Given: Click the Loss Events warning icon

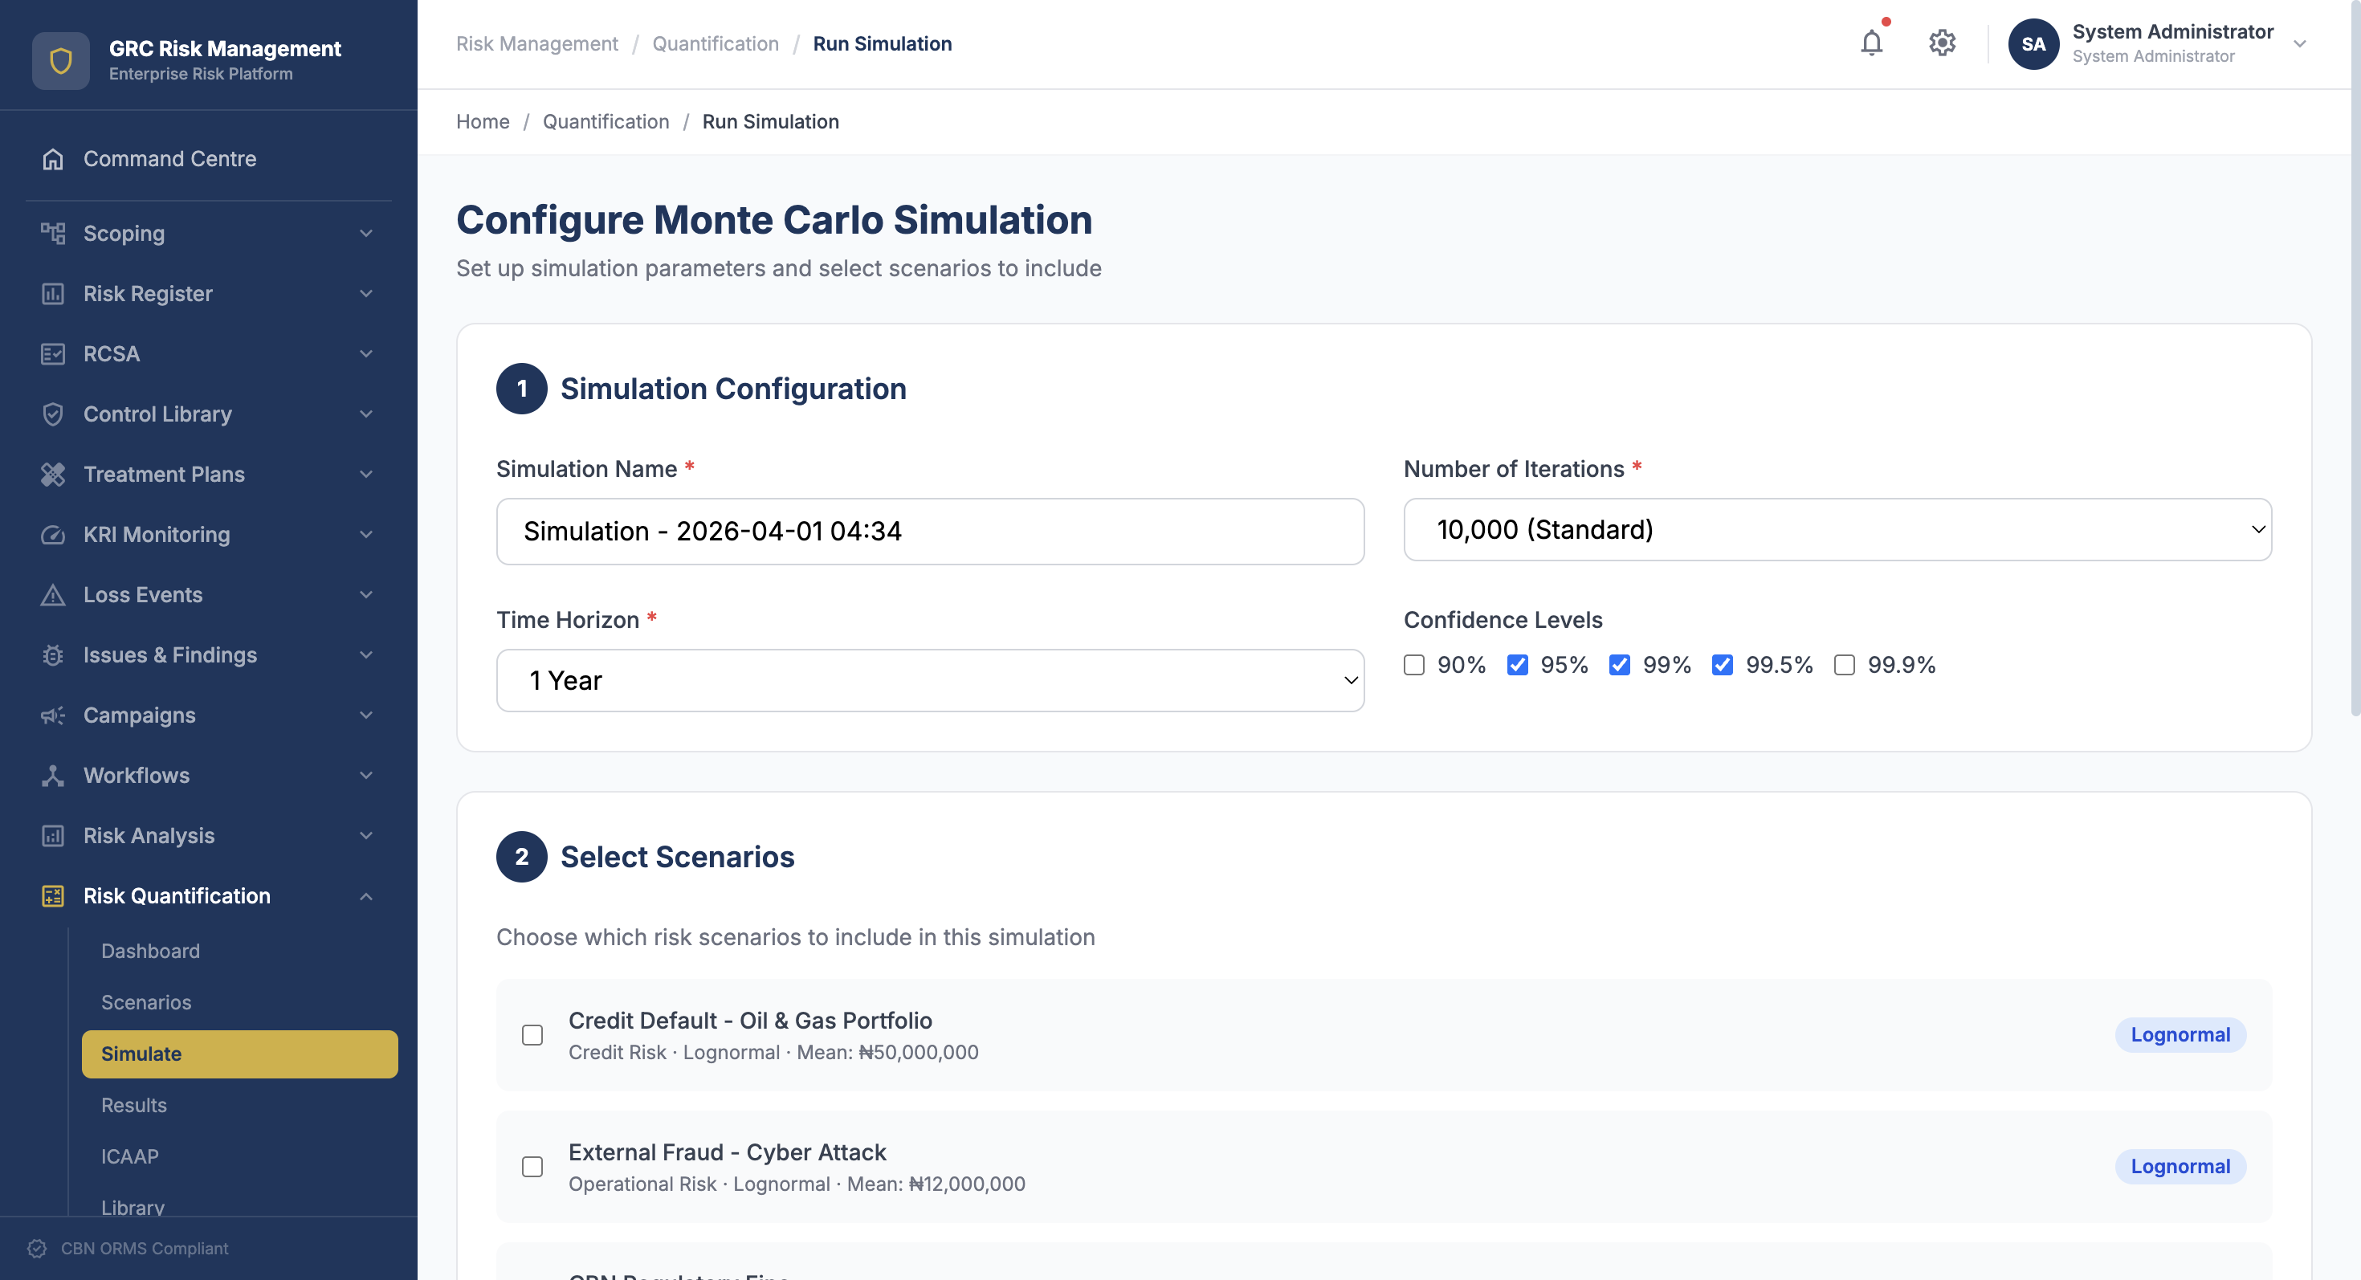Looking at the screenshot, I should (52, 595).
